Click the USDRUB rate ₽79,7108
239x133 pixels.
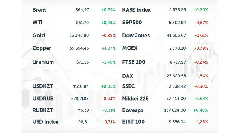point(80,99)
